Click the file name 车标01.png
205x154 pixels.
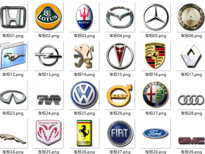pos(13,36)
